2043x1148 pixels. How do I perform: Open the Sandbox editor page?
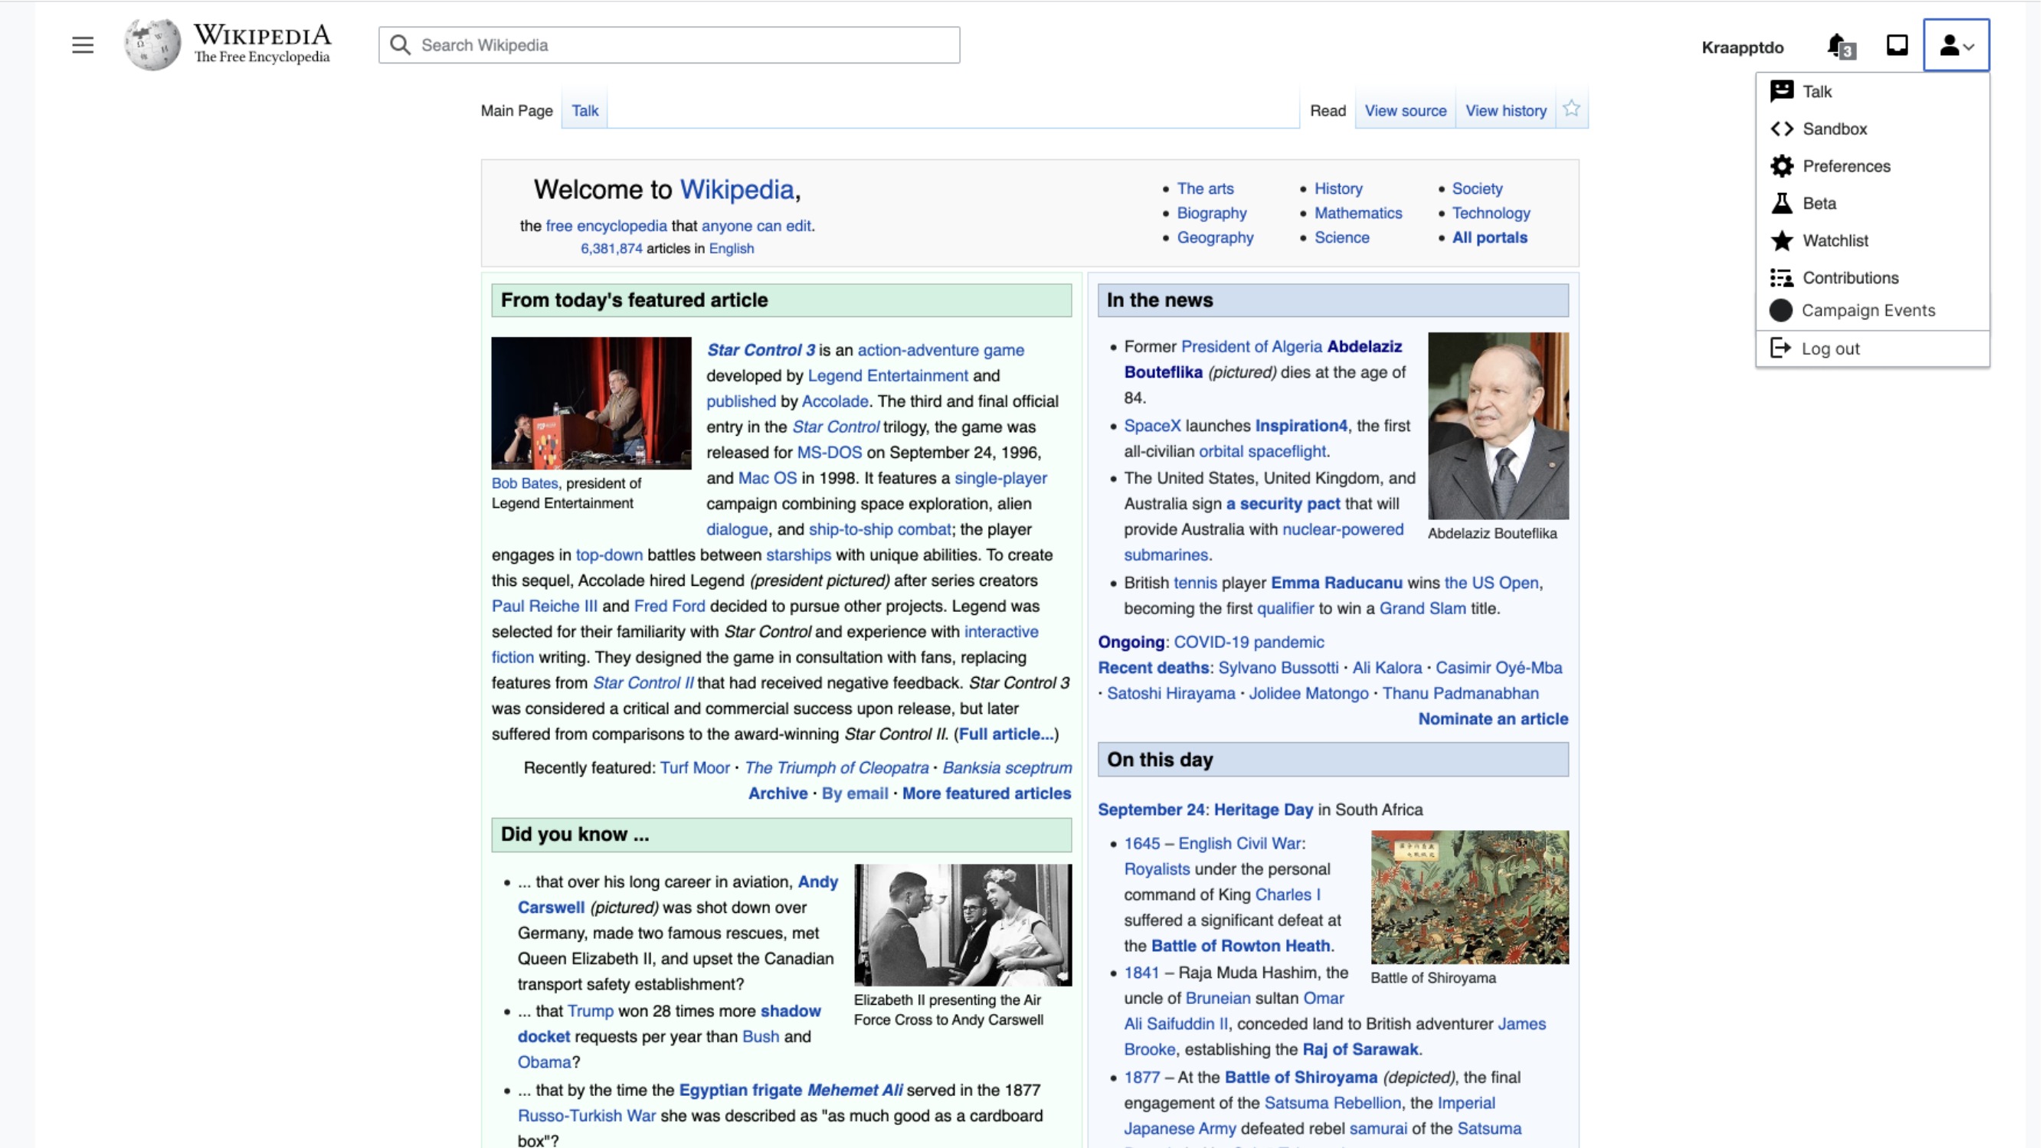1835,129
